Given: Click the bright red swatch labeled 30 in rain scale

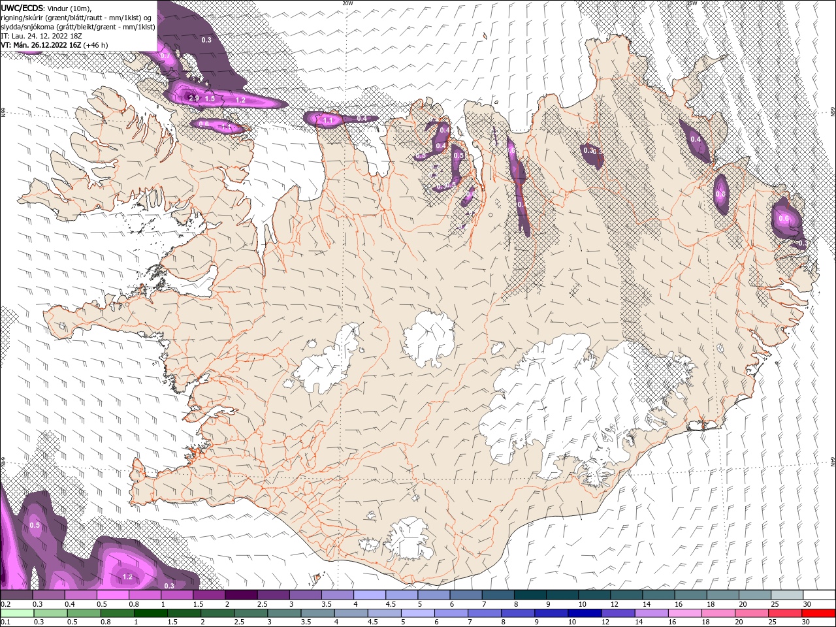Looking at the screenshot, I should pos(820,613).
